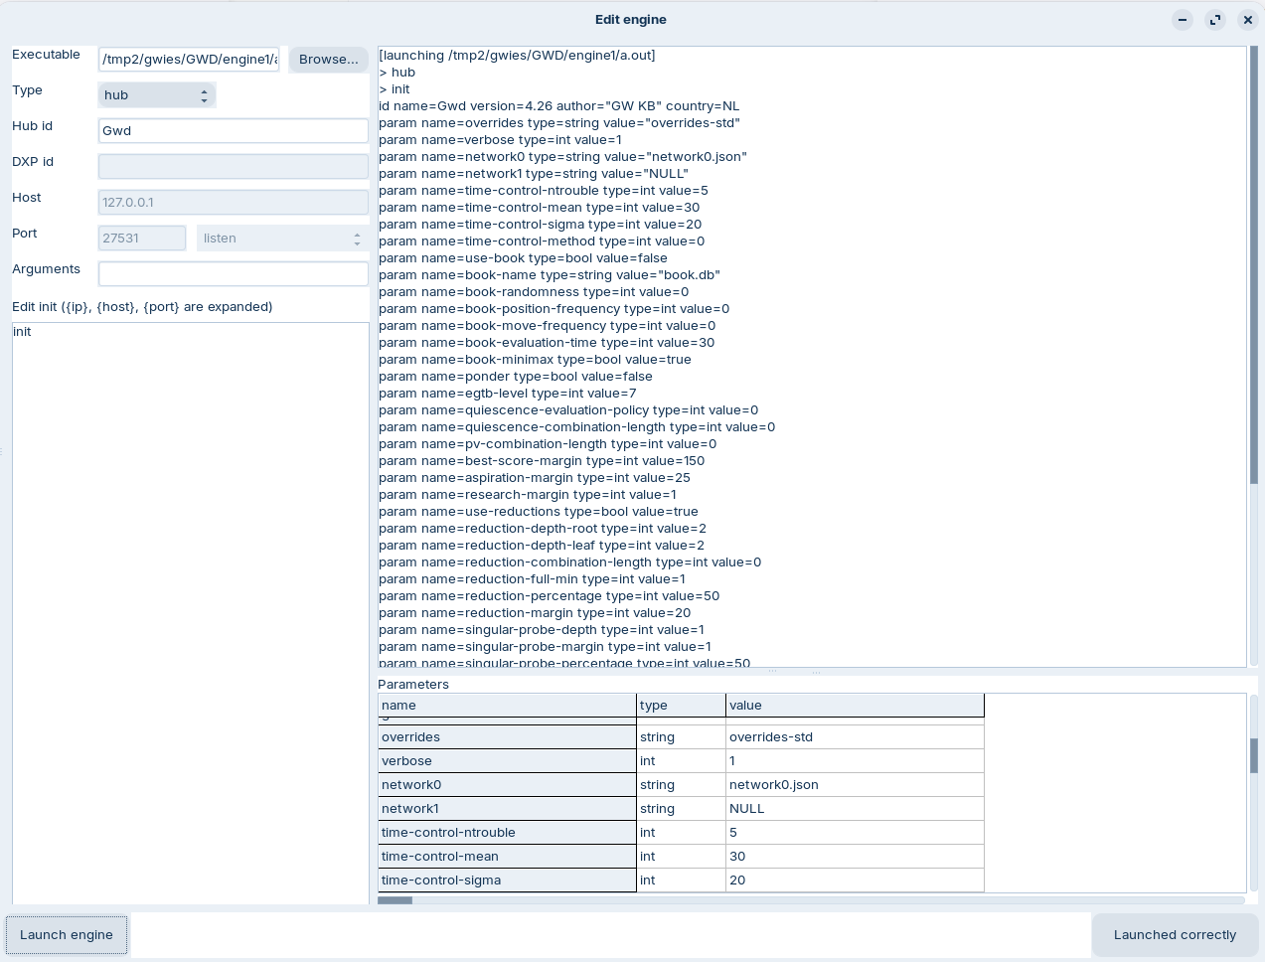This screenshot has height=962, width=1265.
Task: Select the network1 parameter name cell
Action: click(507, 809)
